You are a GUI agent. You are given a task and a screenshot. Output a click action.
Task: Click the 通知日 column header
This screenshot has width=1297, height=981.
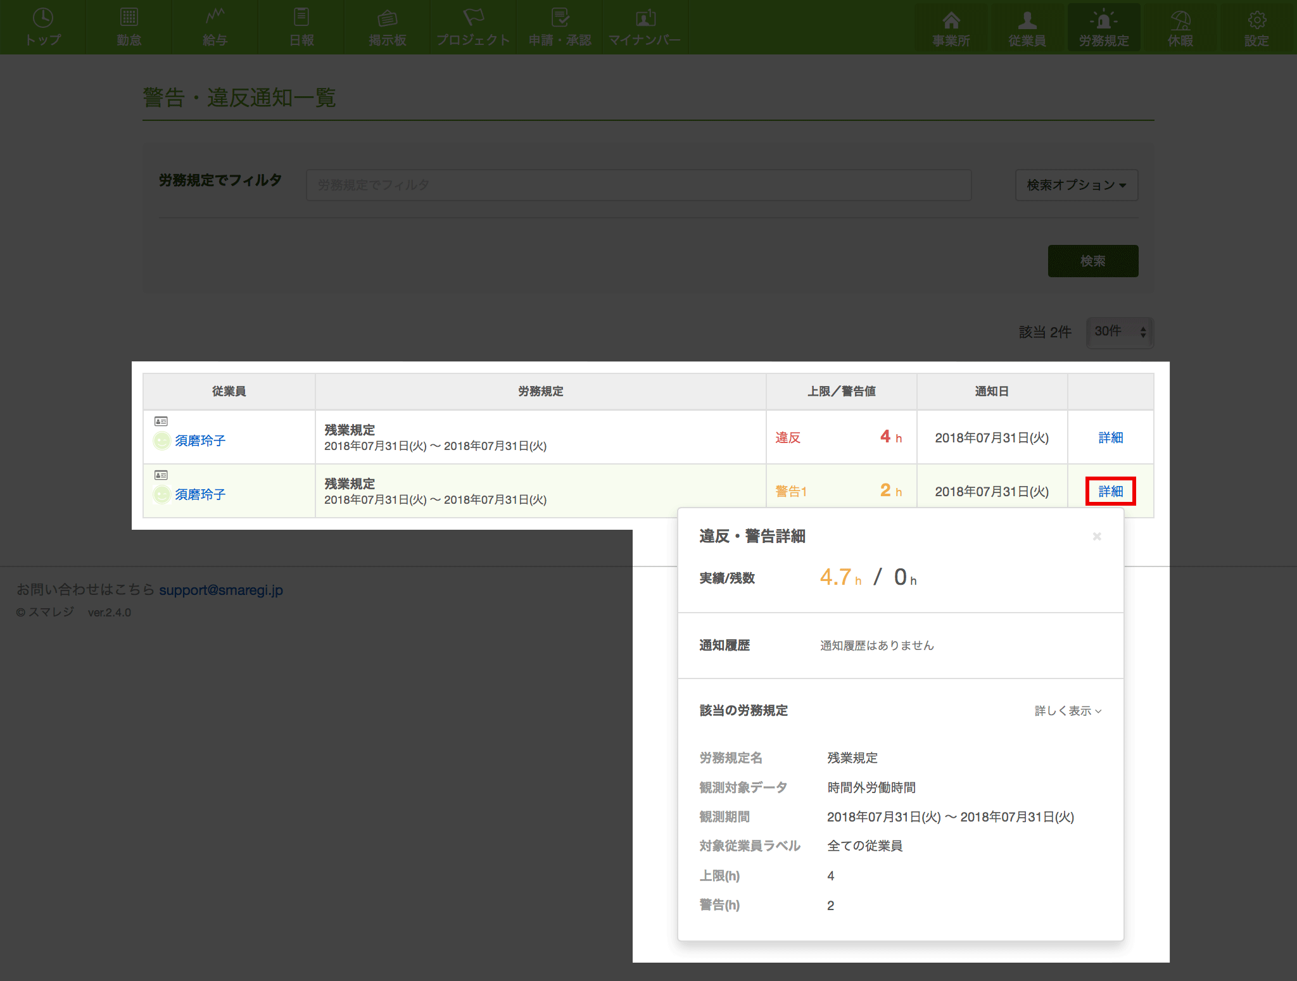992,391
